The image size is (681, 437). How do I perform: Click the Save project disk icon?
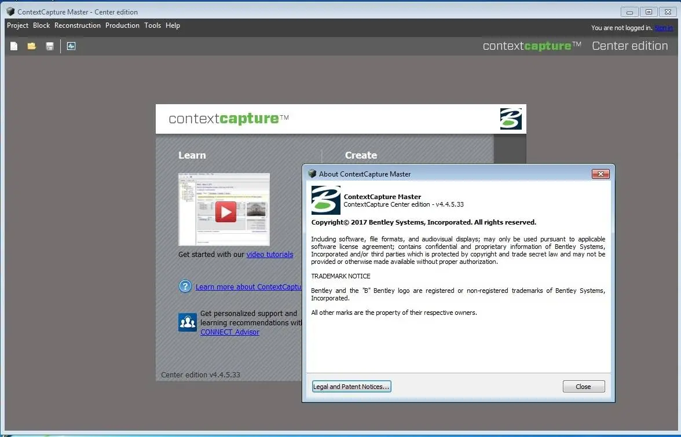[50, 46]
